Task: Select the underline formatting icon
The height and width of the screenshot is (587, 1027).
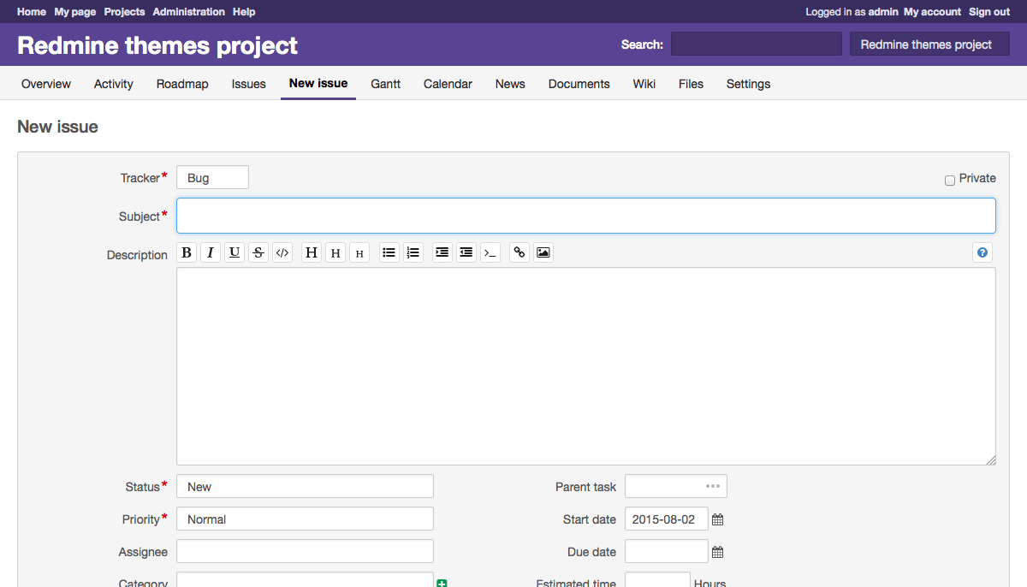Action: [234, 252]
